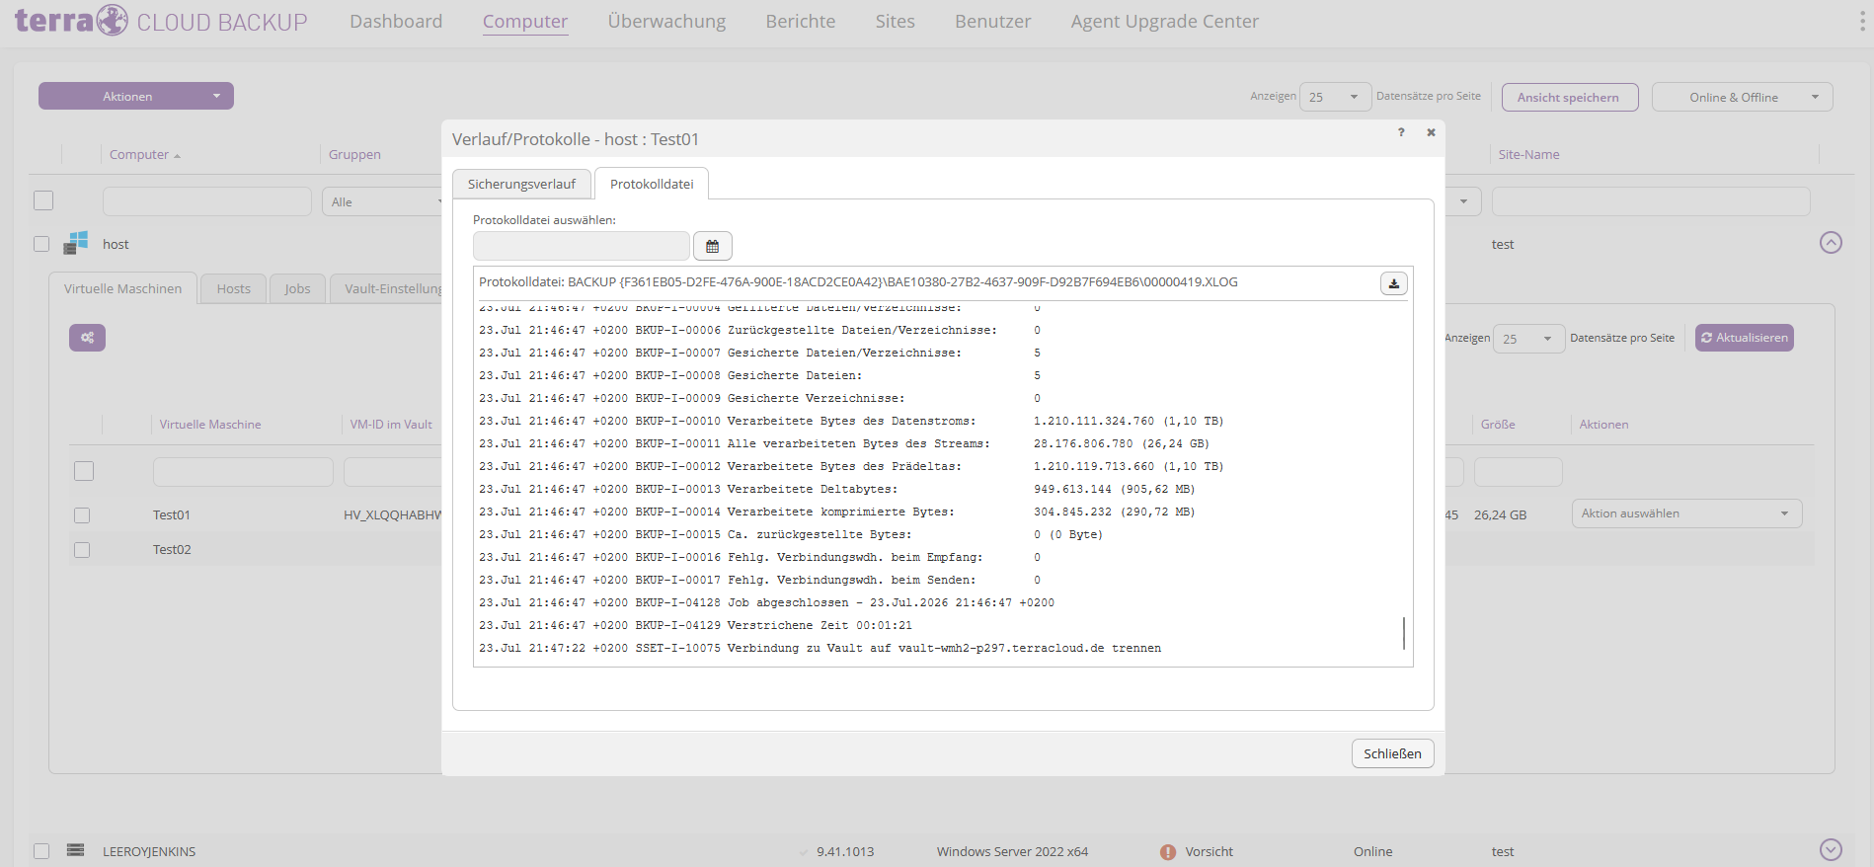Click Ansicht speichern button

pos(1569,97)
